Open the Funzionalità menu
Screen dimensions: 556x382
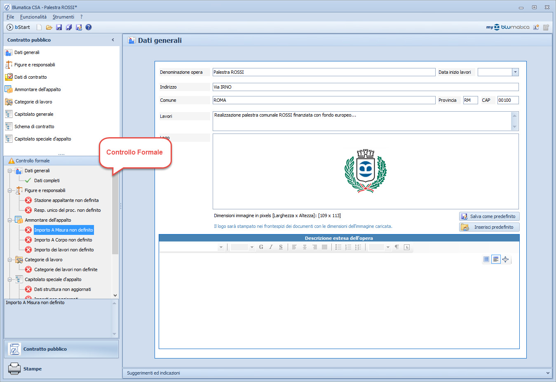tap(33, 17)
